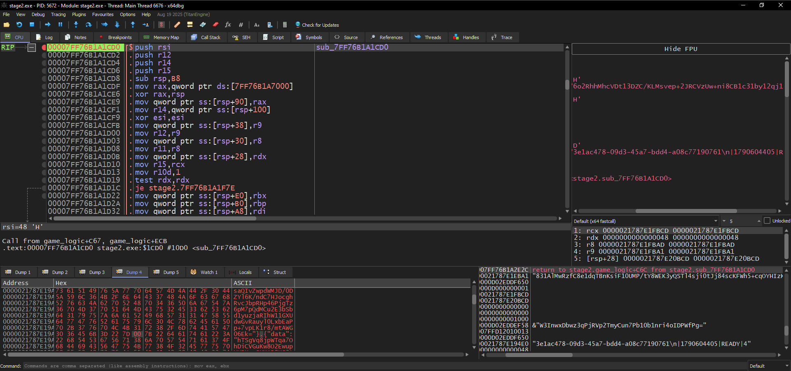Run the program with the arrow icon
Image resolution: width=791 pixels, height=371 pixels.
pyautogui.click(x=48, y=25)
